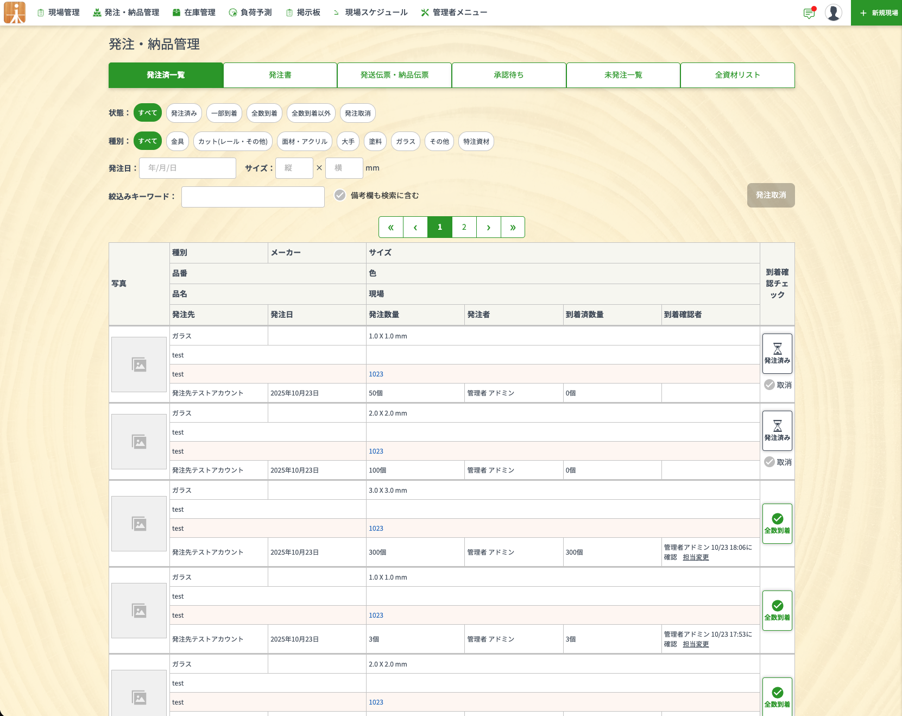
Task: Filter by ガラス material type
Action: pos(405,141)
